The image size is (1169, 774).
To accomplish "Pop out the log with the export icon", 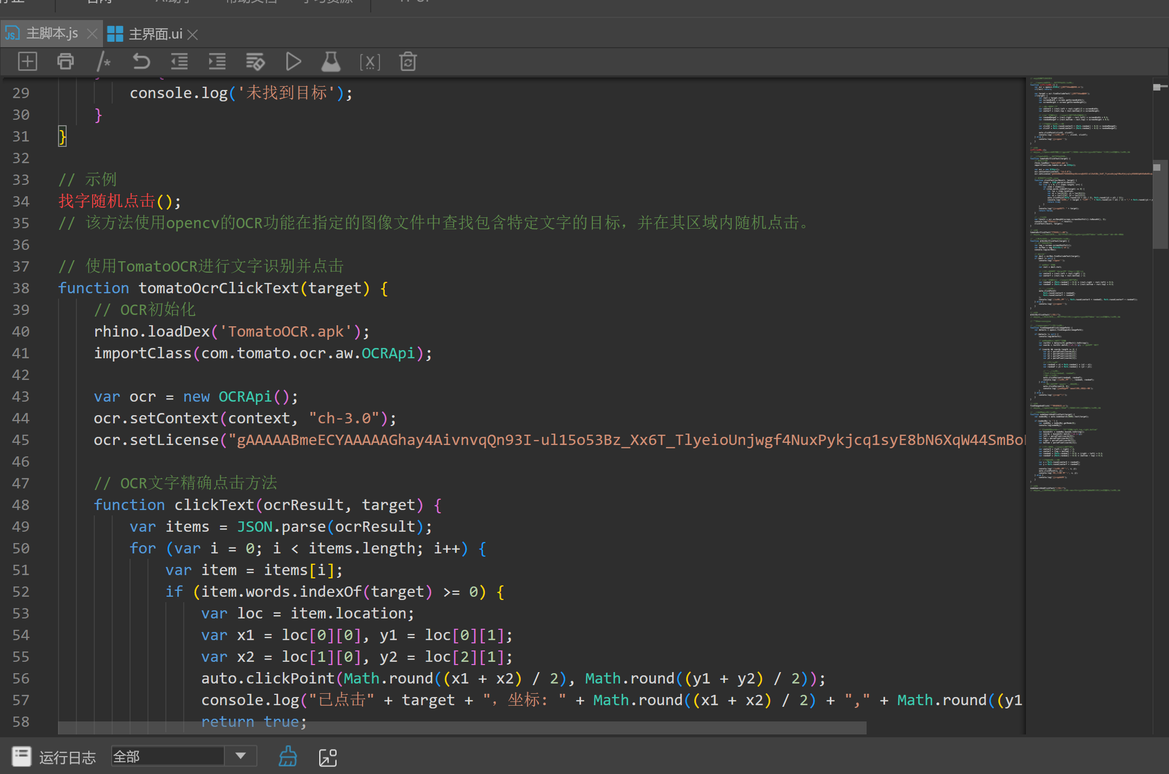I will [x=328, y=757].
